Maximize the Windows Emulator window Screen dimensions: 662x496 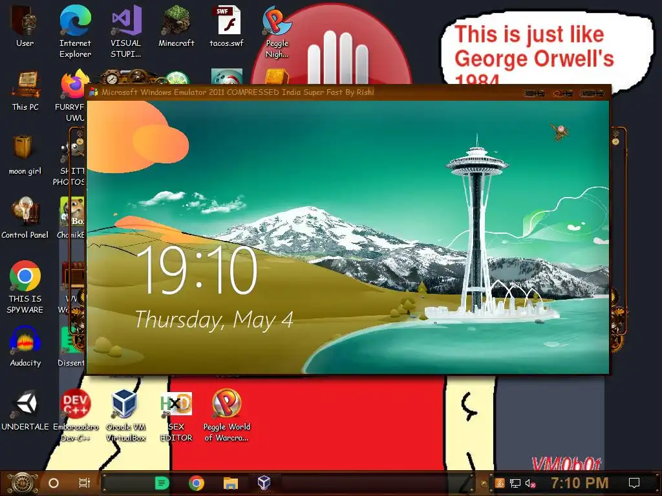(563, 93)
